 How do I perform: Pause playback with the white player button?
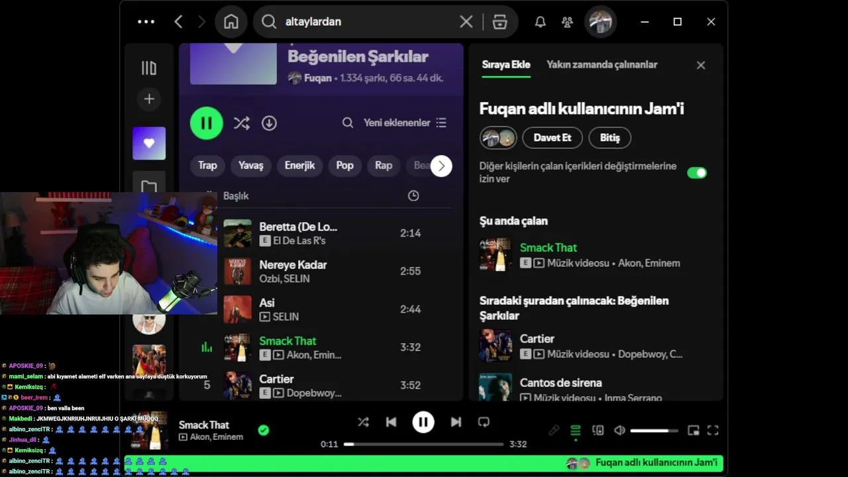[423, 422]
